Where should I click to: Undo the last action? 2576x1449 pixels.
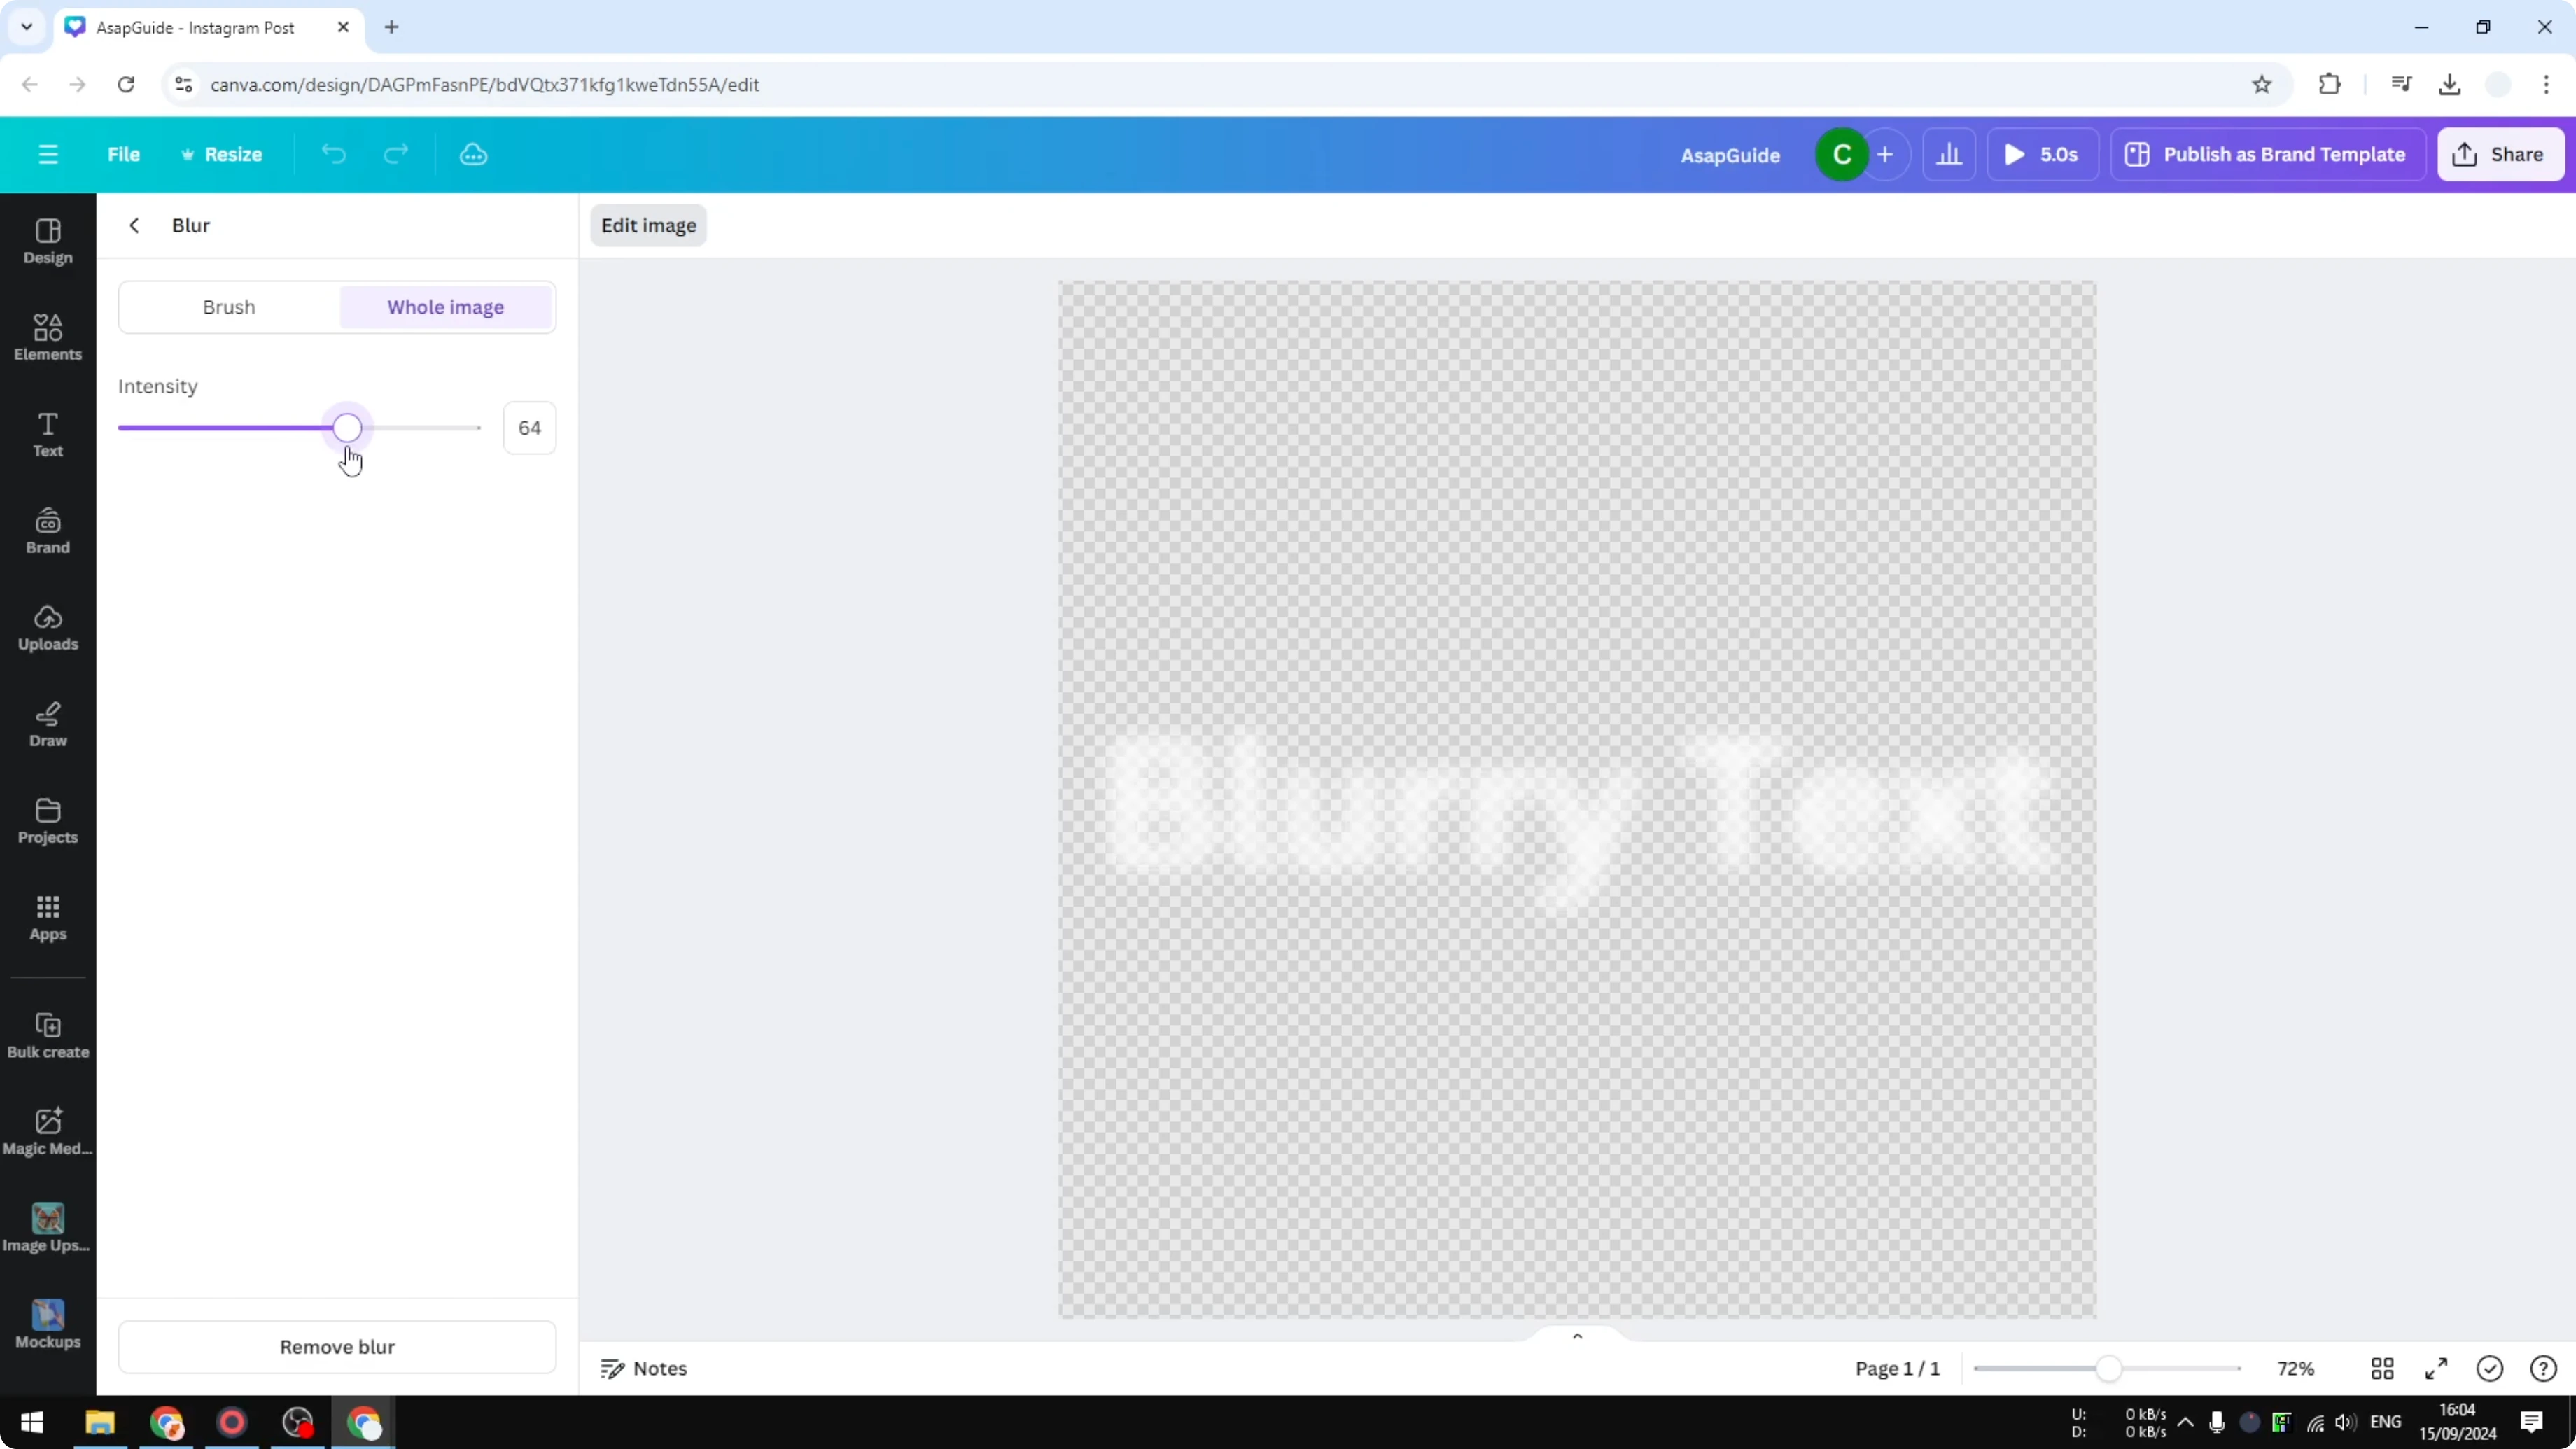click(x=333, y=154)
